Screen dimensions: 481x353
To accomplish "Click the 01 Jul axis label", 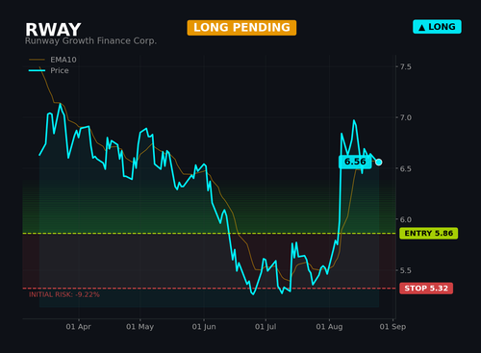I will point(266,327).
